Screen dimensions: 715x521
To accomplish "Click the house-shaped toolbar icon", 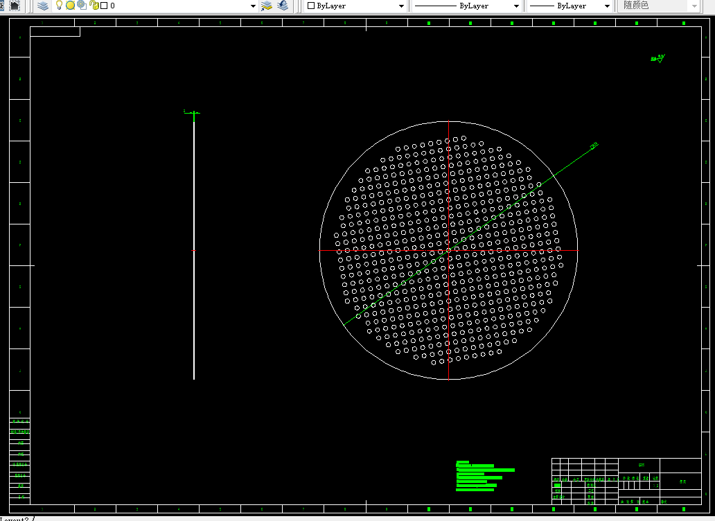I will click(x=15, y=6).
